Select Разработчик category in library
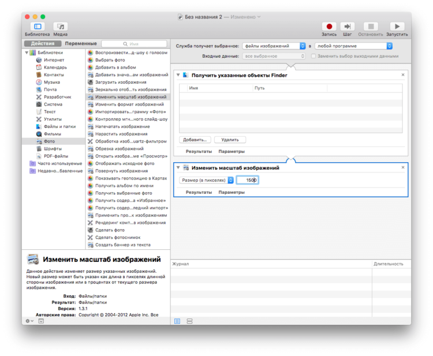 click(57, 97)
